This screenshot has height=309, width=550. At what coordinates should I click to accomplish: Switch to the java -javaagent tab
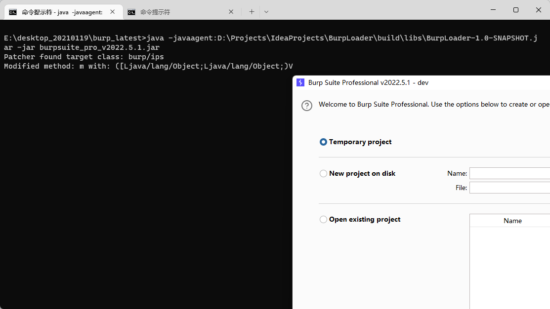click(x=62, y=12)
